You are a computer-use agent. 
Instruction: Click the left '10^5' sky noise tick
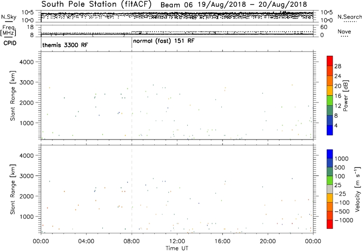click(28, 13)
